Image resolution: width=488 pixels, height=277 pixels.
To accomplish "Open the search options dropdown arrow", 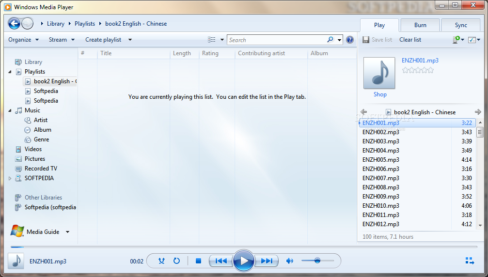I will pos(339,40).
